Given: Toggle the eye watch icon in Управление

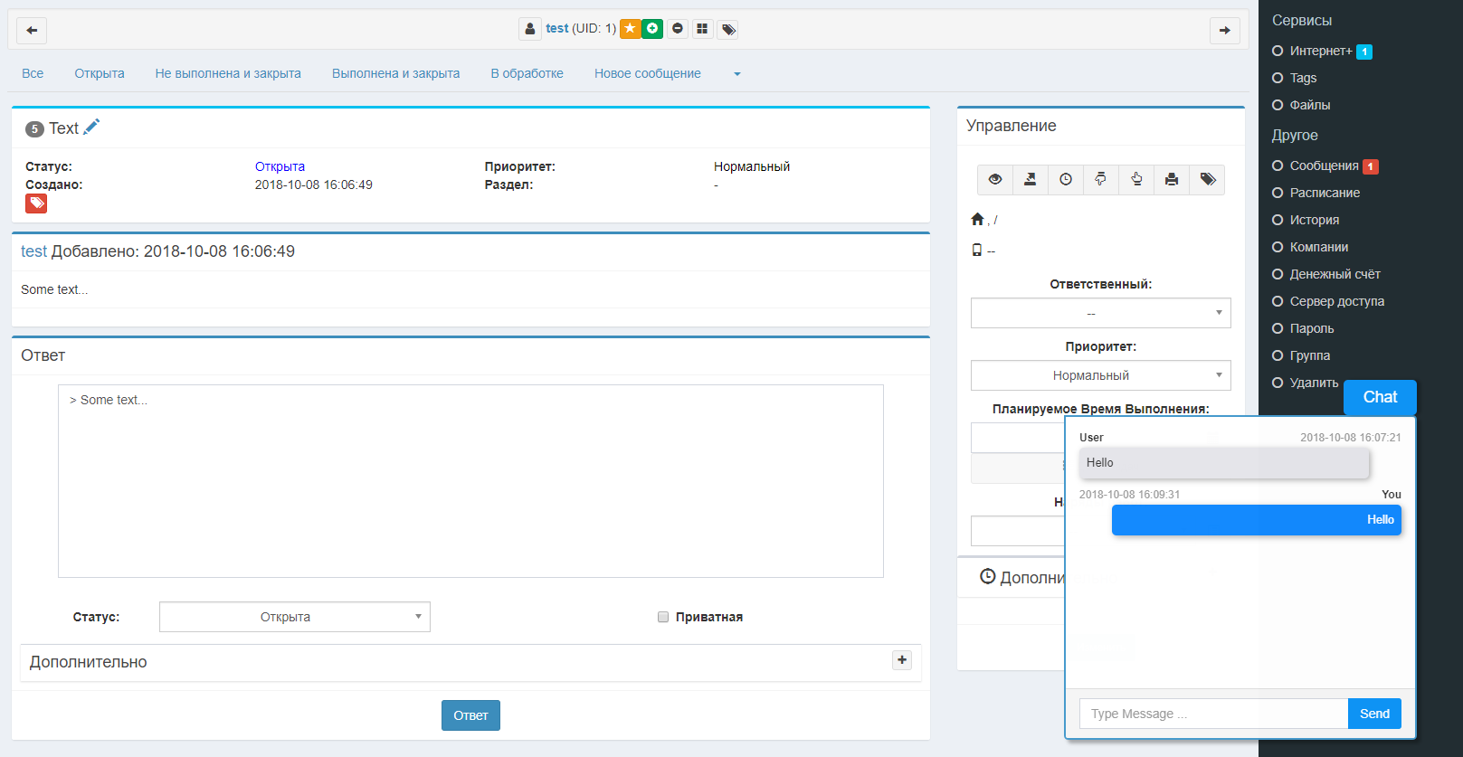Looking at the screenshot, I should coord(995,179).
